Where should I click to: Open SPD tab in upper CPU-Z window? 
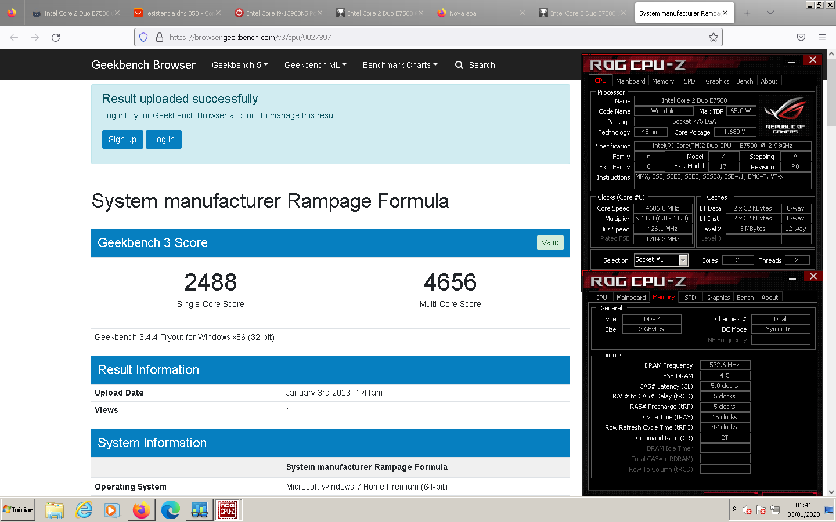click(690, 81)
